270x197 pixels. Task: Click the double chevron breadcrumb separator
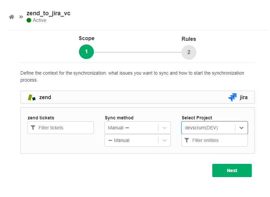tap(21, 17)
